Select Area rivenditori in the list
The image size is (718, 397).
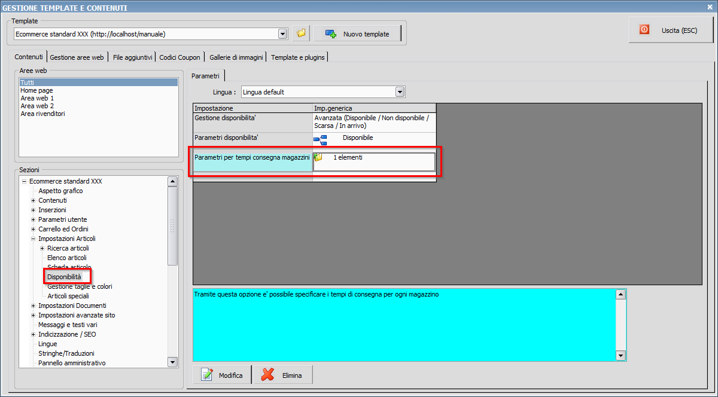42,114
